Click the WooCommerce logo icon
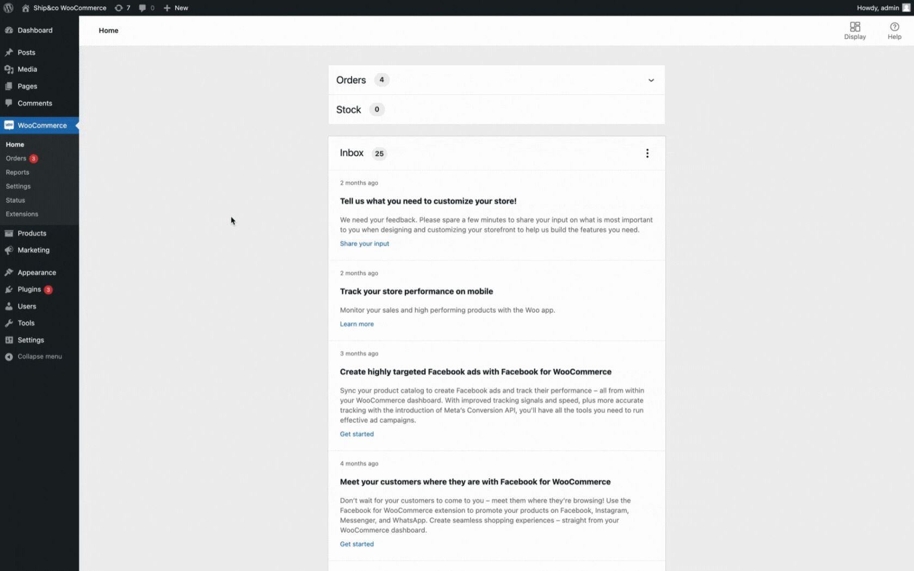 (x=9, y=125)
